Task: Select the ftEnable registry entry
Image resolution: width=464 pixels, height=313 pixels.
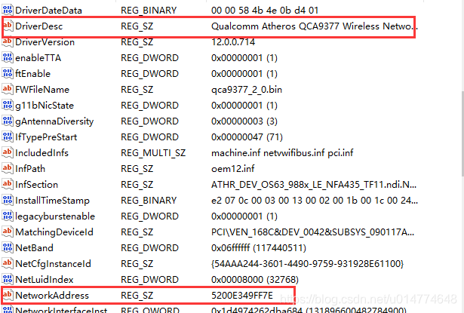Action: (x=33, y=74)
